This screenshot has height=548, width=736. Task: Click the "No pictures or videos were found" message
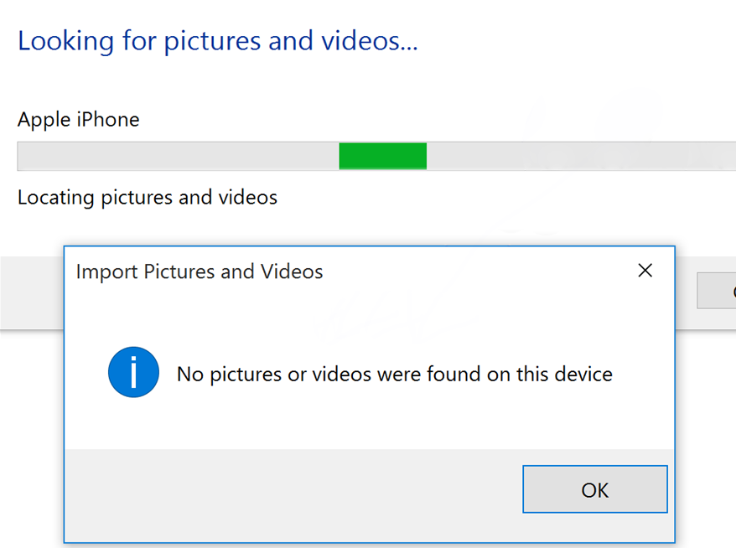[x=394, y=374]
